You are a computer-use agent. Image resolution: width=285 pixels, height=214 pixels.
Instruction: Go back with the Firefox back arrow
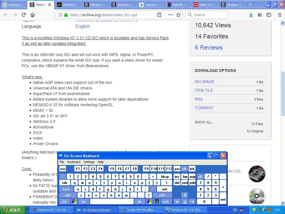(x=6, y=15)
